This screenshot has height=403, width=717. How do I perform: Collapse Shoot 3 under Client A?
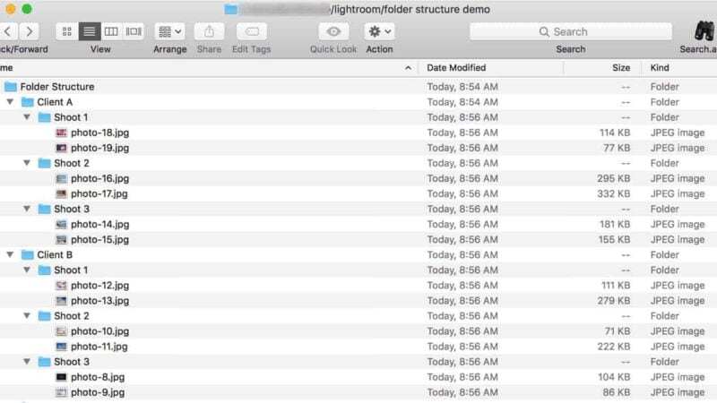coord(27,209)
